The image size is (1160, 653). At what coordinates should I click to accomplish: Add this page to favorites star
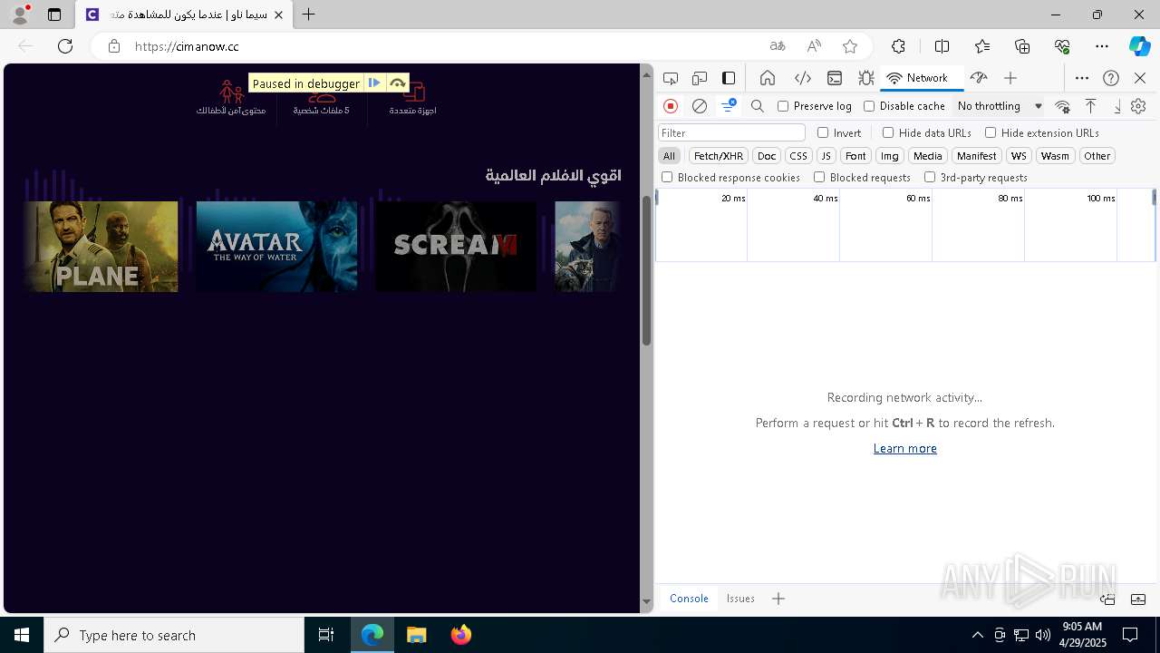coord(850,46)
